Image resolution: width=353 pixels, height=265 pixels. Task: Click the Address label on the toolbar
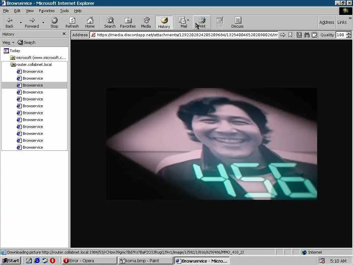327,22
